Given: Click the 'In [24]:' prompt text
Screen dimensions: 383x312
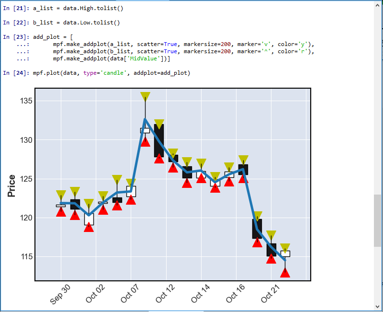Looking at the screenshot, I should tap(16, 73).
